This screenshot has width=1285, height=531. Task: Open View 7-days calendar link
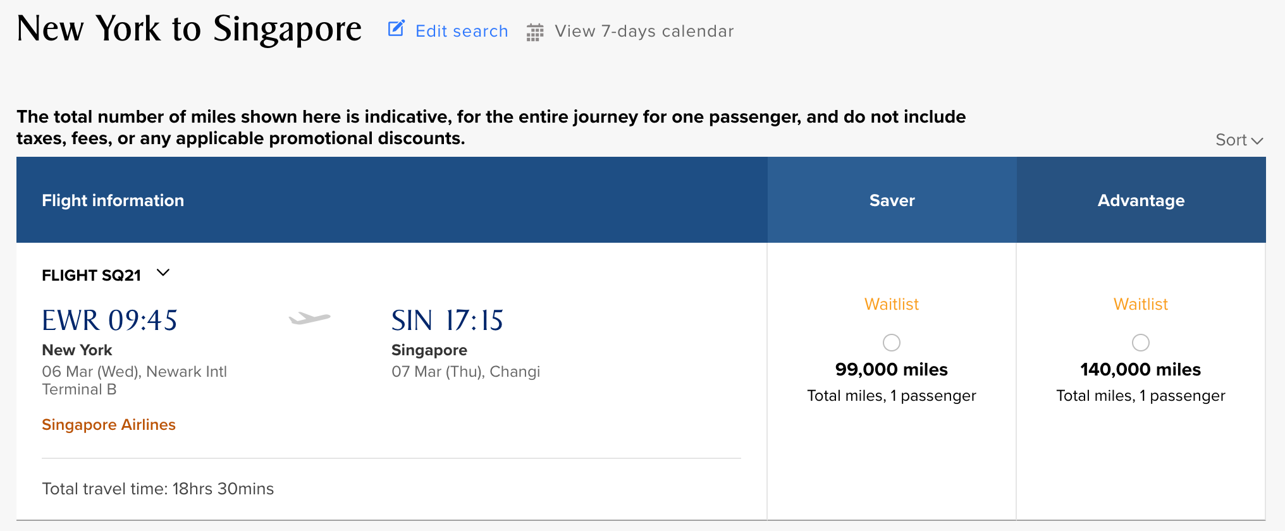tap(644, 31)
